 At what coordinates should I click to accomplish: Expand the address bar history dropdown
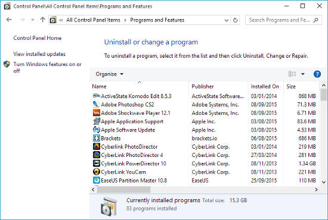coord(227,20)
